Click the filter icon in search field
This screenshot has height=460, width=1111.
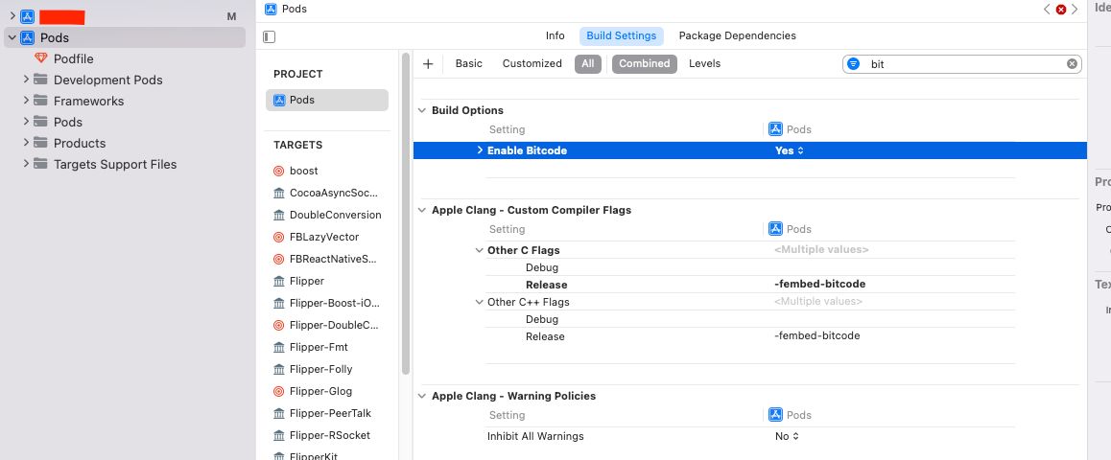(x=854, y=64)
